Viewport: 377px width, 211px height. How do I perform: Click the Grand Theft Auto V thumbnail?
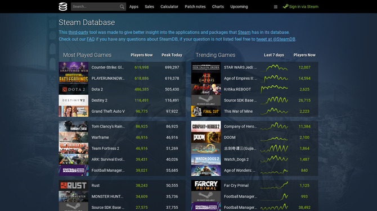tap(74, 112)
